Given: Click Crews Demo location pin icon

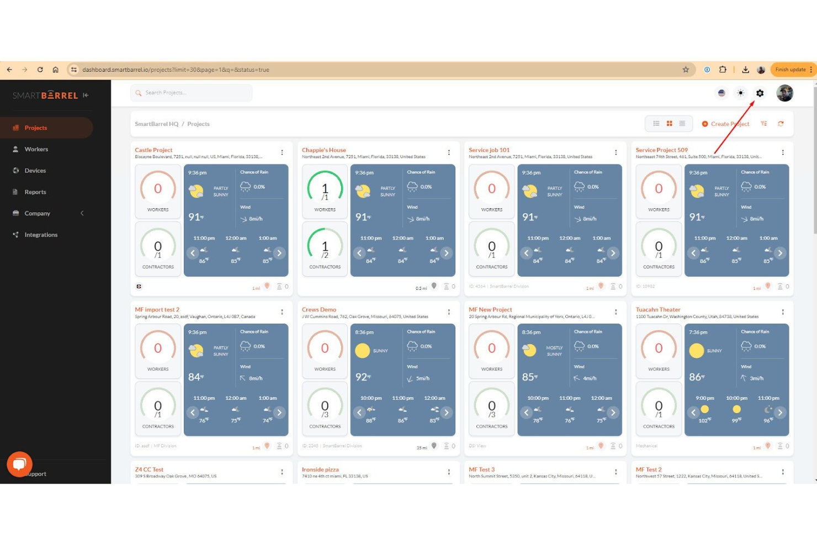Looking at the screenshot, I should [434, 446].
